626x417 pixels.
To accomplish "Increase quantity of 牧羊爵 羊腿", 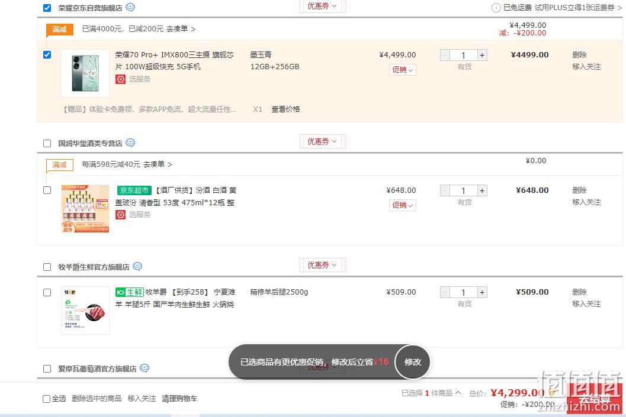I will coord(482,292).
